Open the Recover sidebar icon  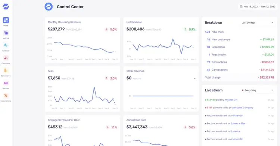6,83
